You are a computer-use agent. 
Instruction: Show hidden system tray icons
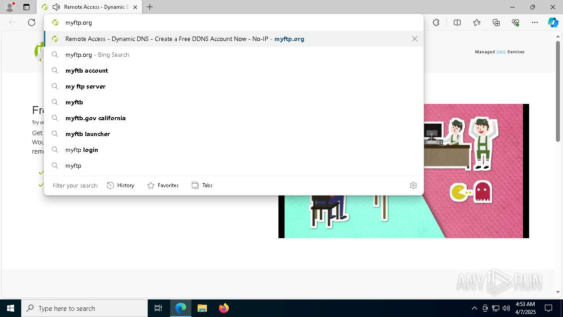(x=474, y=308)
